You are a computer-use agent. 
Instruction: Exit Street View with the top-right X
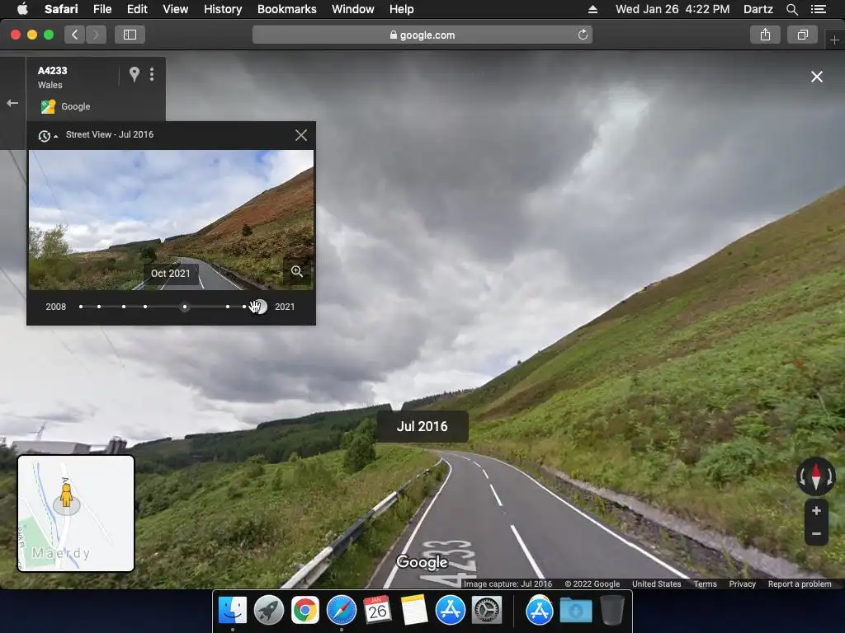tap(817, 77)
